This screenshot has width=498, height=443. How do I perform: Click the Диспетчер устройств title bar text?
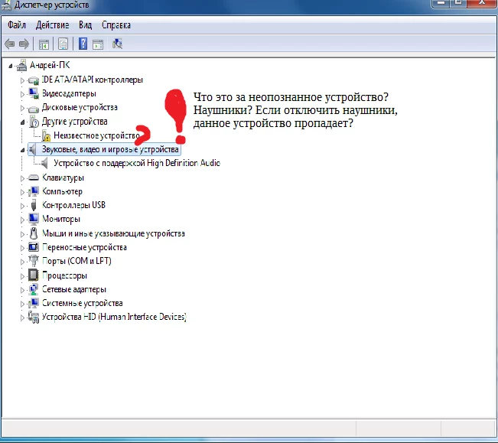tap(51, 5)
